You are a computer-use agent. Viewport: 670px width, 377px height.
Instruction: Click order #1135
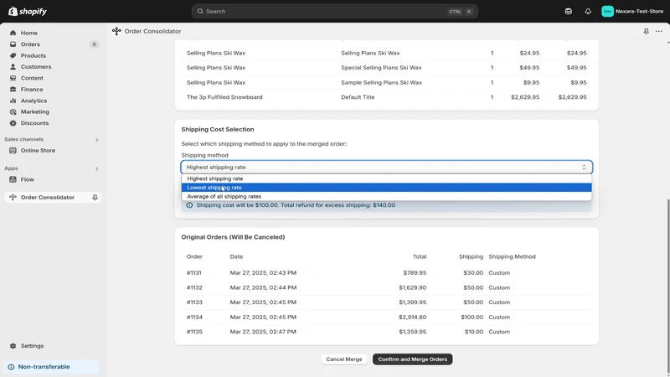coord(194,332)
